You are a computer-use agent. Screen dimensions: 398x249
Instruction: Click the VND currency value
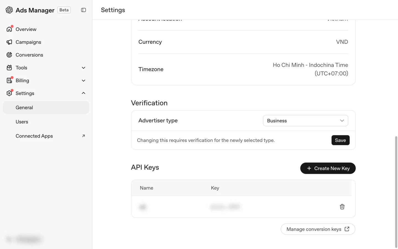(342, 42)
